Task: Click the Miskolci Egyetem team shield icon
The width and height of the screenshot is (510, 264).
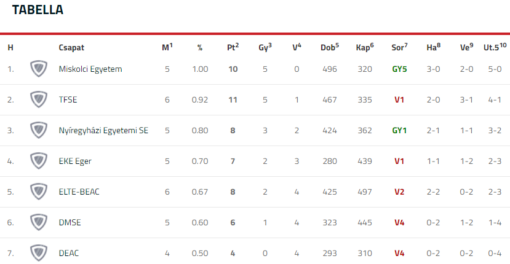Action: pos(39,69)
